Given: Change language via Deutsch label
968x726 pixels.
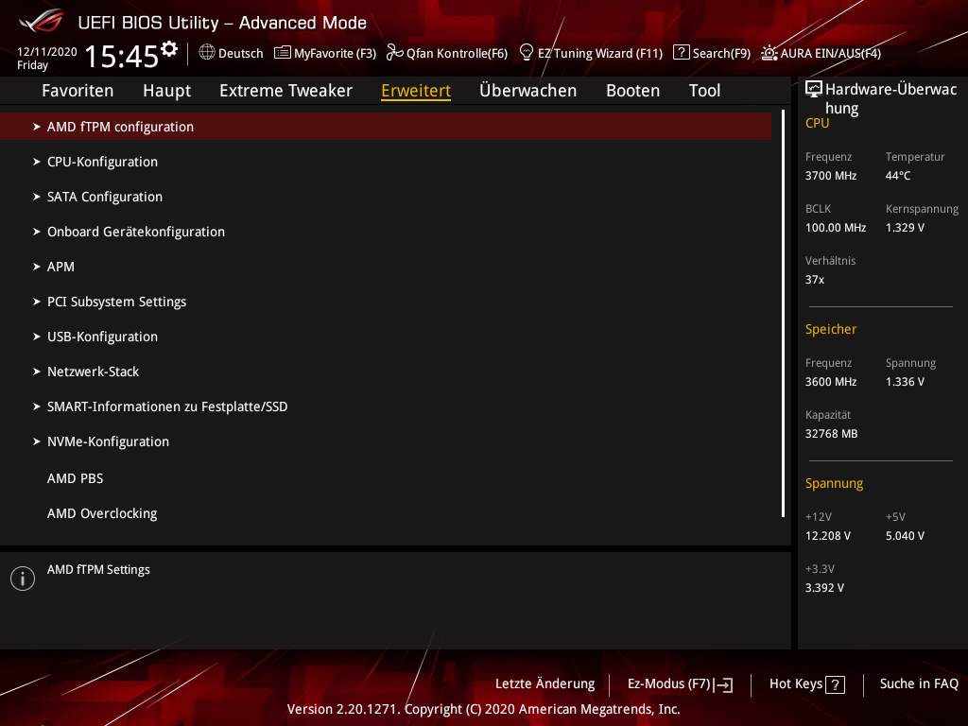Looking at the screenshot, I should point(241,53).
